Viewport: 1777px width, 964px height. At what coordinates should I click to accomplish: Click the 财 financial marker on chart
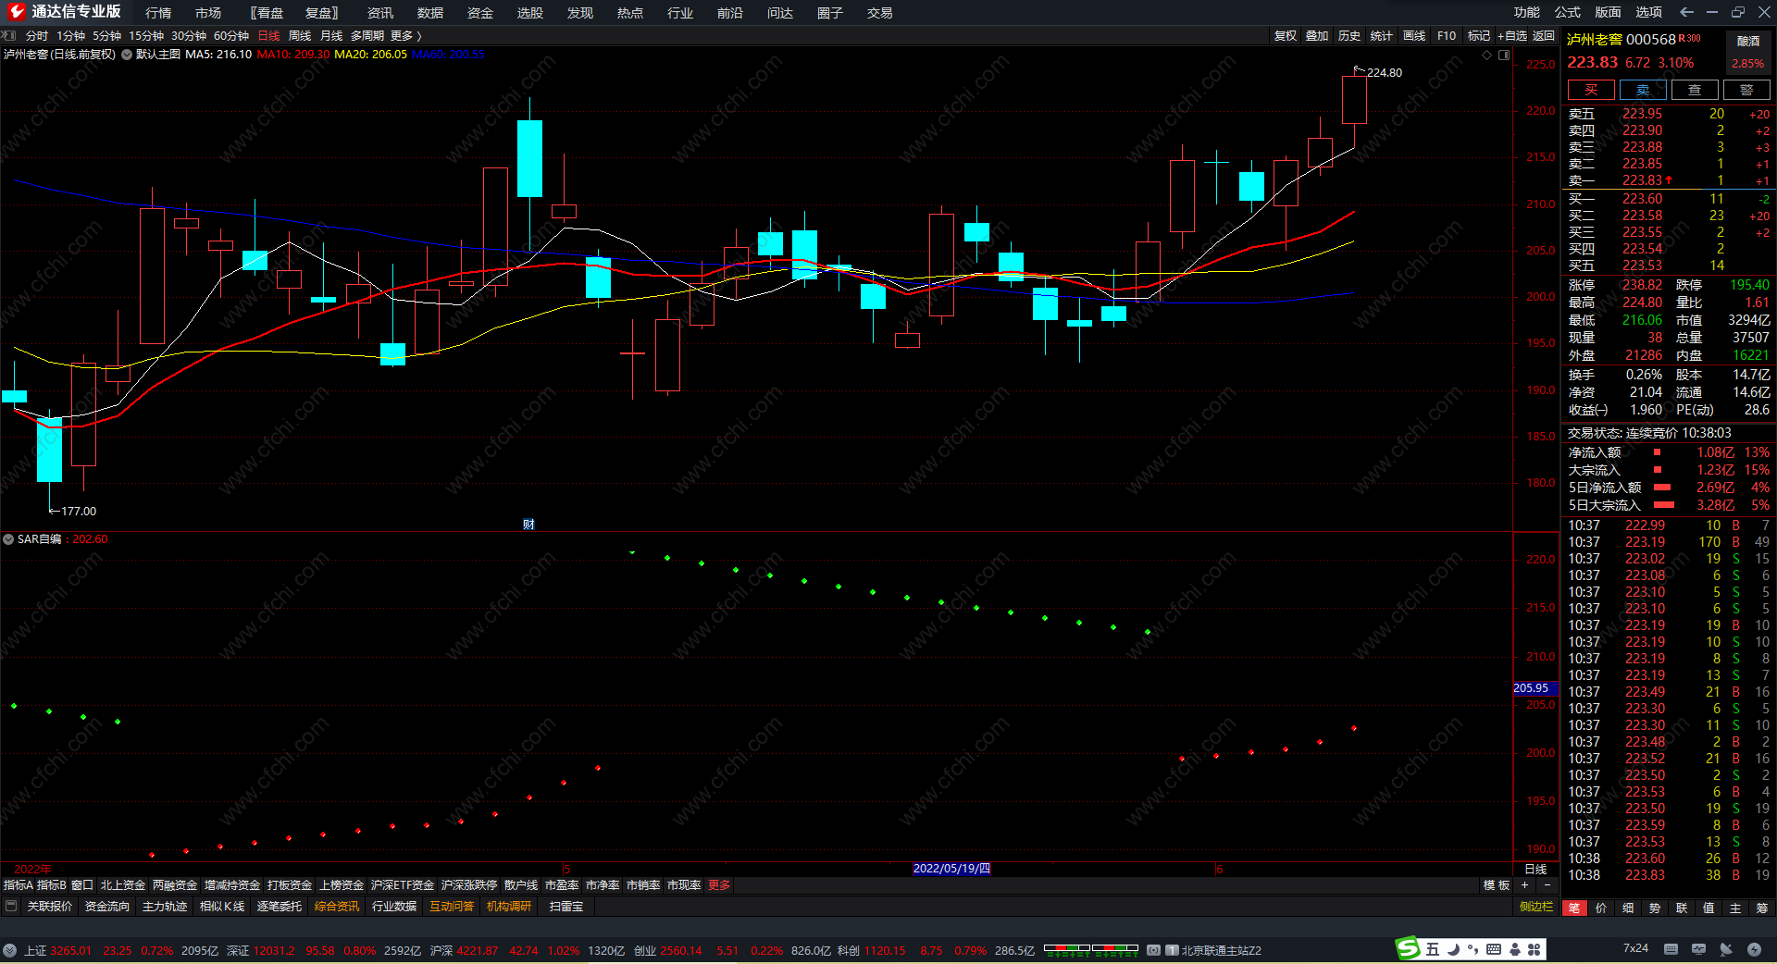coord(528,524)
